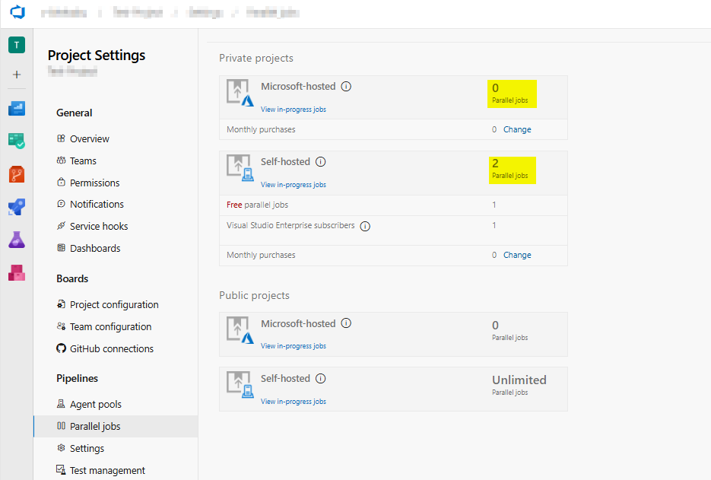711x480 pixels.
Task: Open the Azure DevOps home logo
Action: [17, 12]
